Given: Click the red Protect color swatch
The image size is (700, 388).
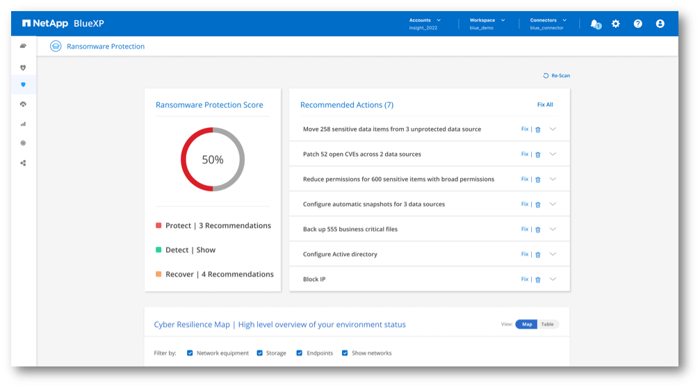Looking at the screenshot, I should (x=158, y=225).
